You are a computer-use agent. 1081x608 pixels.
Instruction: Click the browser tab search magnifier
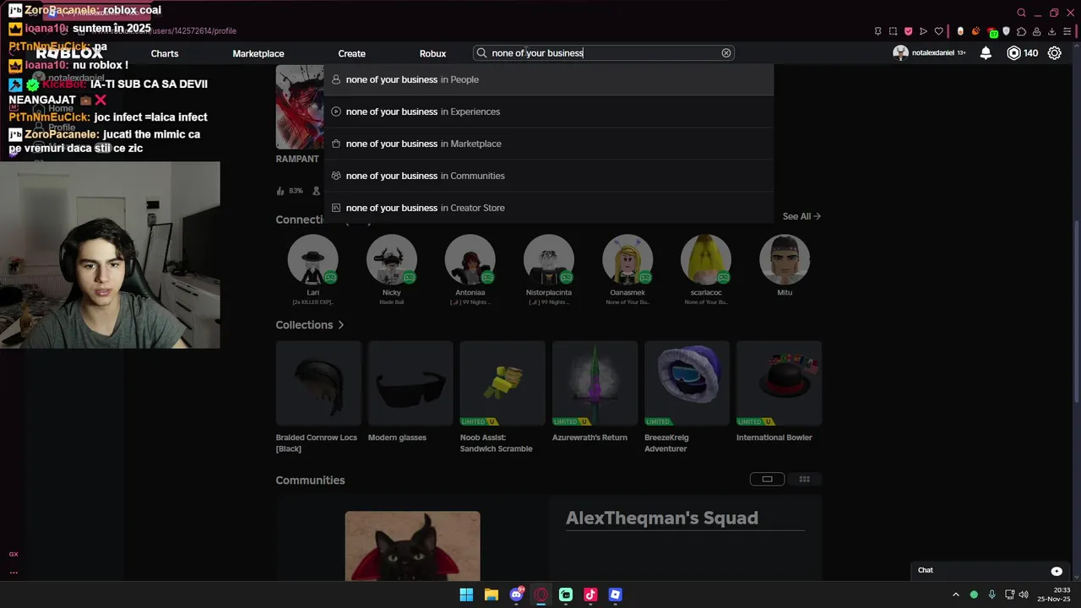1021,13
